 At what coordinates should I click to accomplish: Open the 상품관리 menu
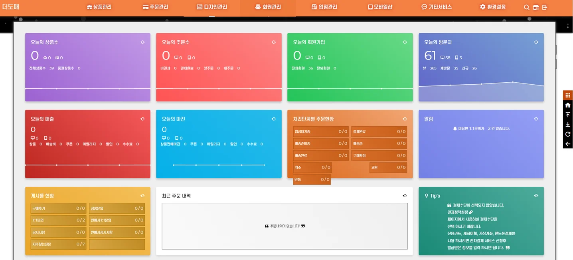[99, 7]
